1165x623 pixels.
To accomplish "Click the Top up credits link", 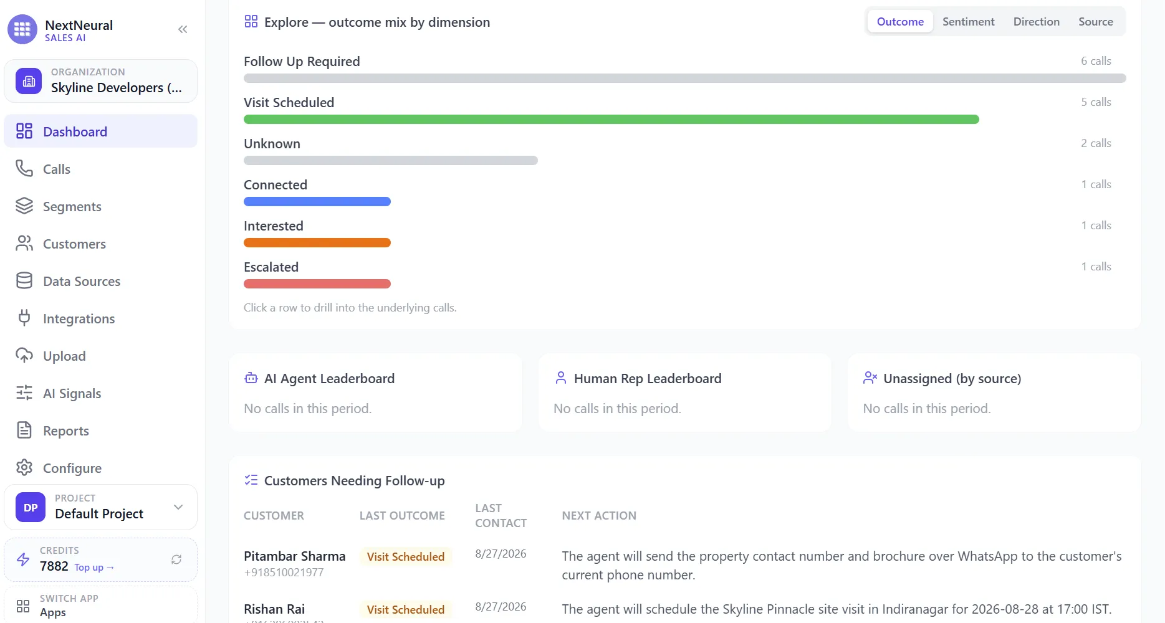I will (94, 567).
